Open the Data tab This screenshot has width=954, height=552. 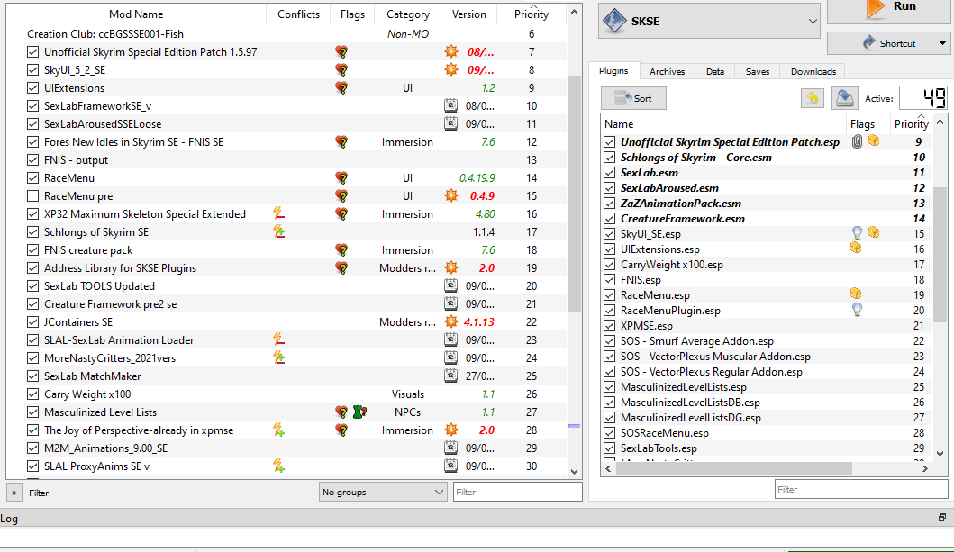coord(715,71)
